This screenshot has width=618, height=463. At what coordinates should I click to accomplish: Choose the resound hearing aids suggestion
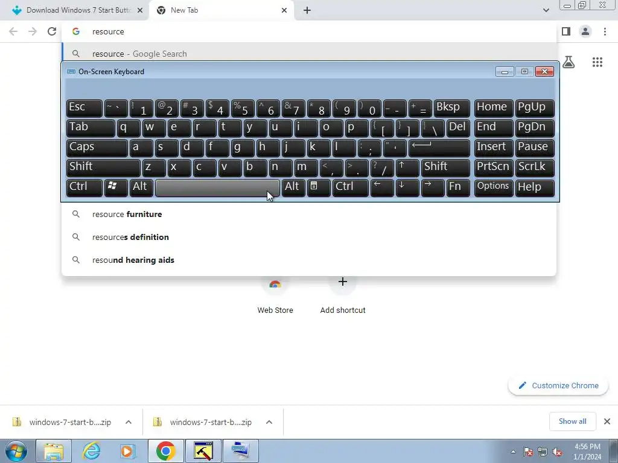click(309, 260)
